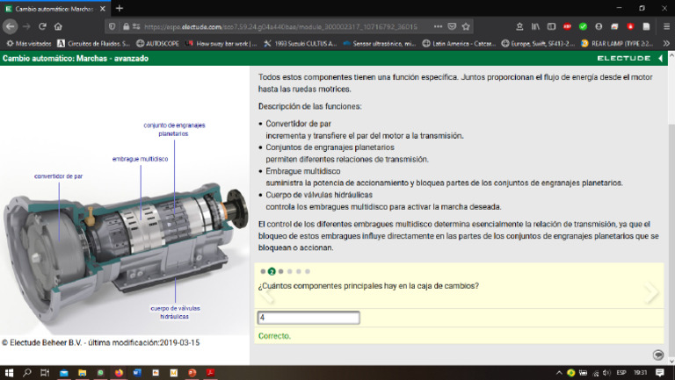Select the fifth question dot
The width and height of the screenshot is (675, 380).
[298, 272]
